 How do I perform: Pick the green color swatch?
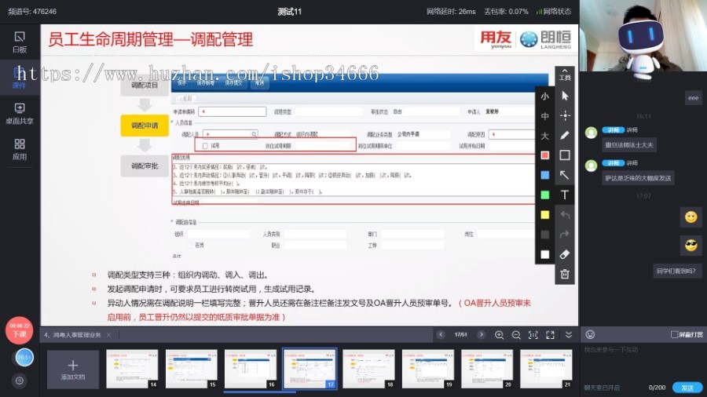click(544, 195)
